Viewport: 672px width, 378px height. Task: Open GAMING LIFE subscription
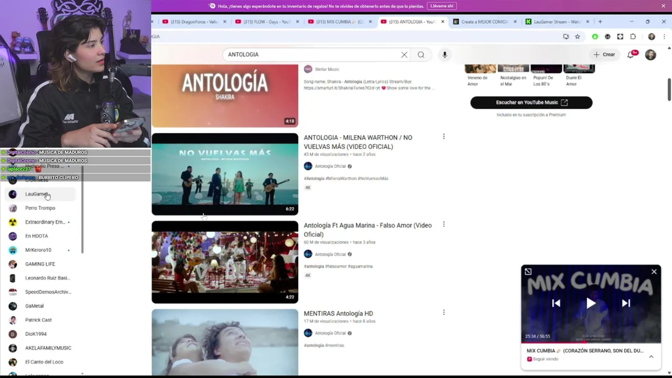click(x=40, y=264)
